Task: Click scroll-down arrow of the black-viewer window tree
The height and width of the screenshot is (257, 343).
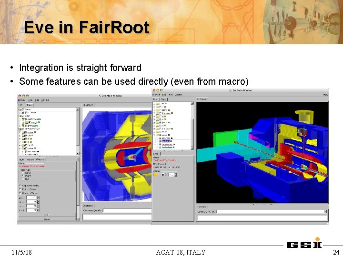Action: click(x=192, y=148)
